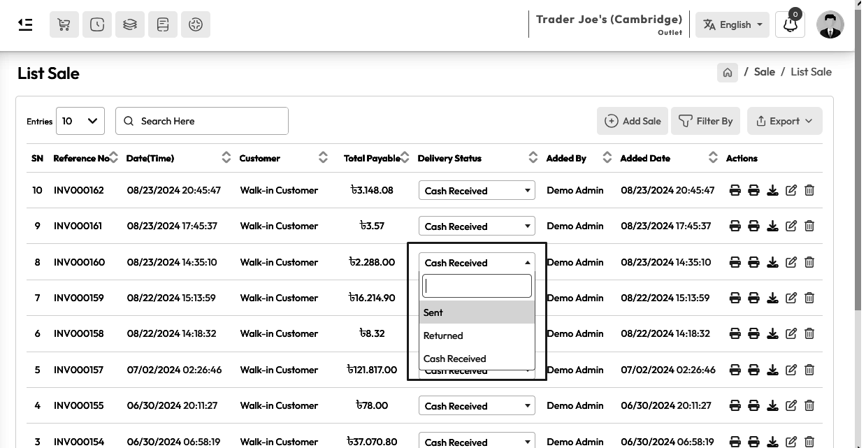Sort table by Delivery Status column
This screenshot has height=448, width=866.
[x=533, y=158]
